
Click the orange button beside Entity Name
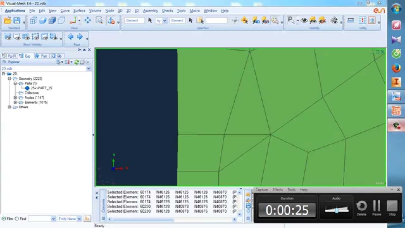[87, 218]
